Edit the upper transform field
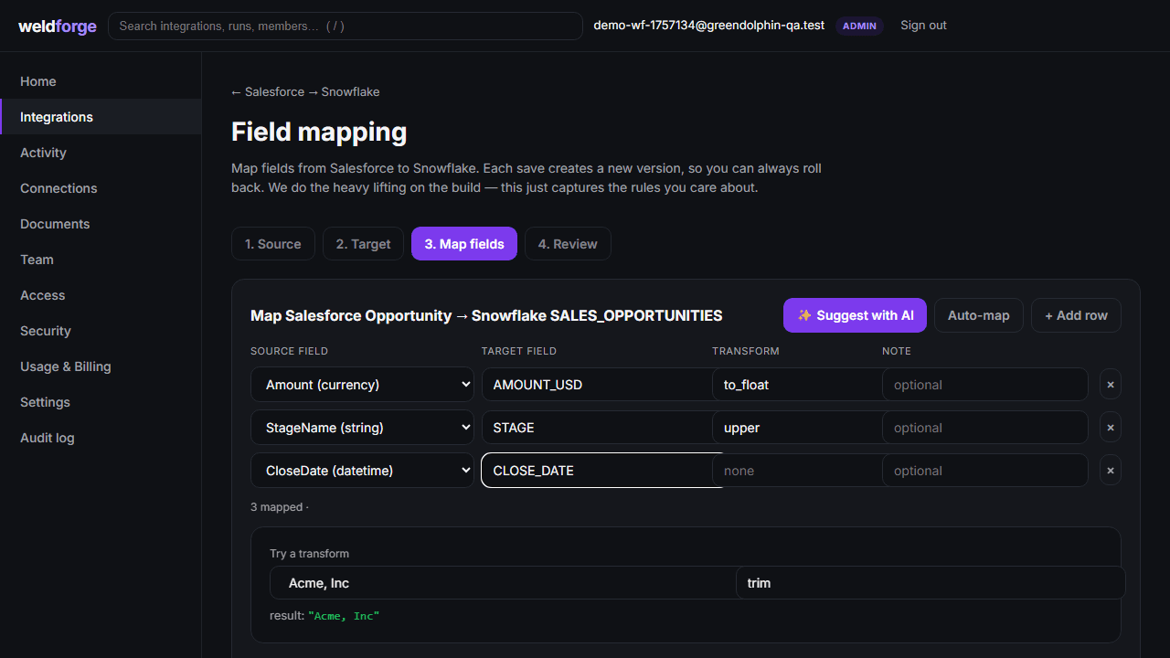 coord(797,428)
